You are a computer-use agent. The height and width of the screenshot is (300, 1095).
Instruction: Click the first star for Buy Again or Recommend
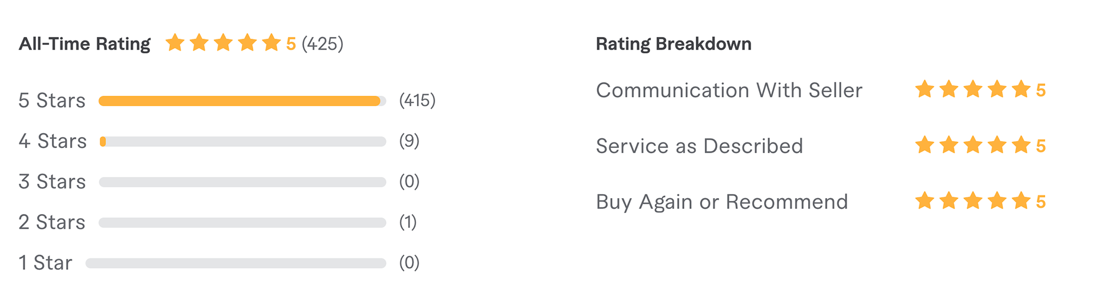pyautogui.click(x=924, y=201)
